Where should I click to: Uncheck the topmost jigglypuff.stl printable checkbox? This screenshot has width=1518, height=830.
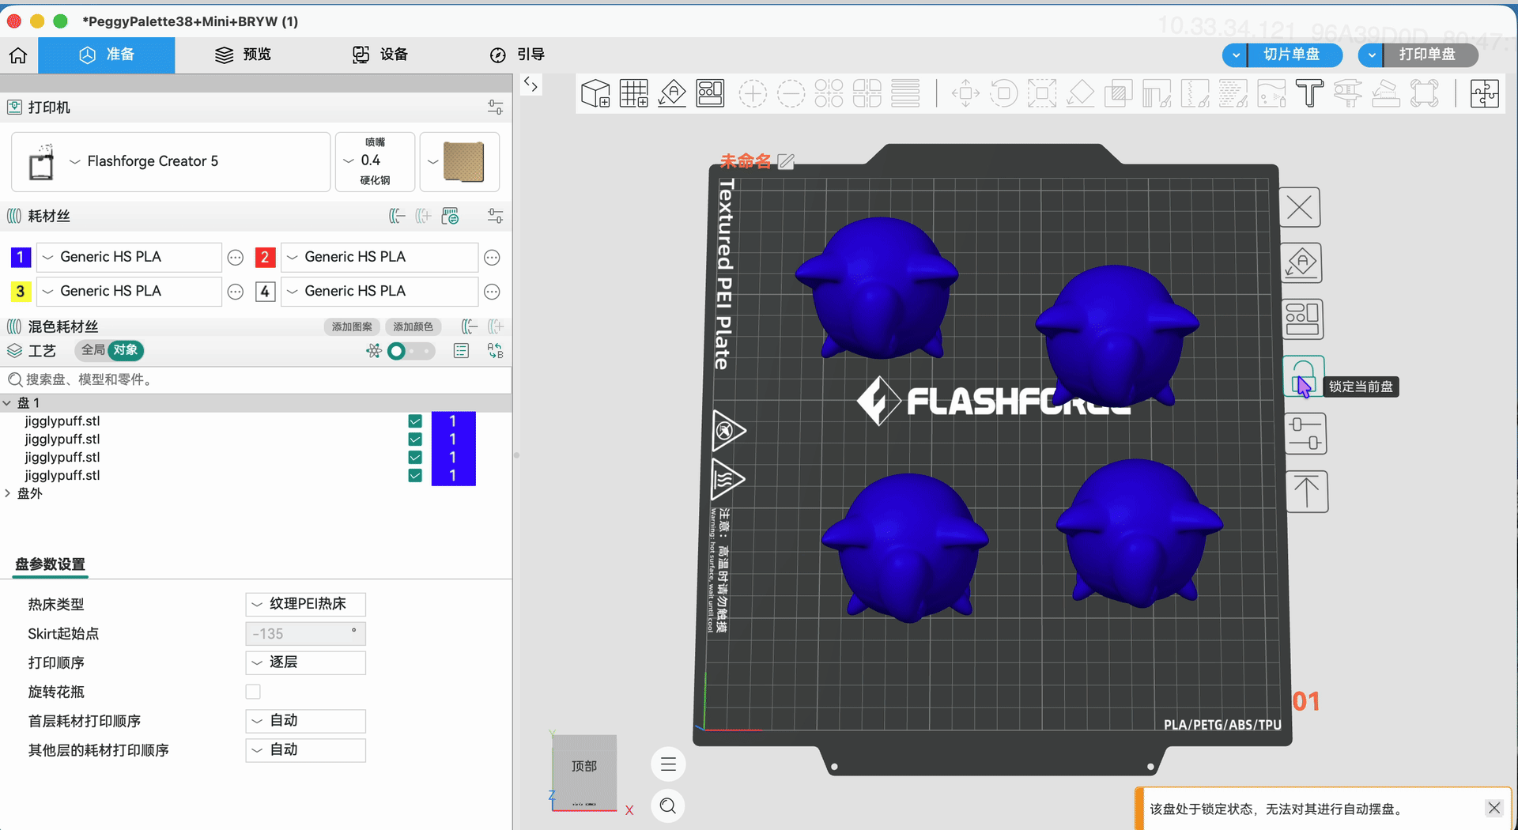[415, 421]
